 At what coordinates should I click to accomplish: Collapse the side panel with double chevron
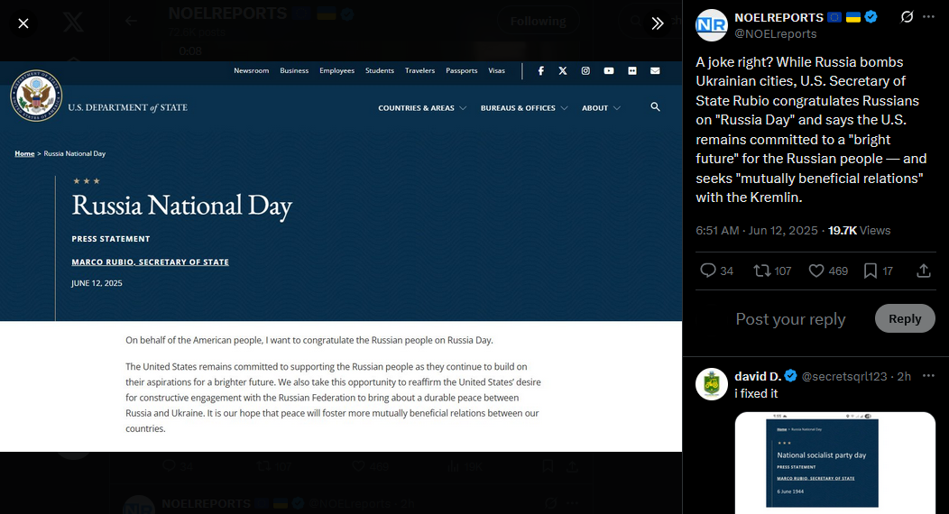[658, 23]
